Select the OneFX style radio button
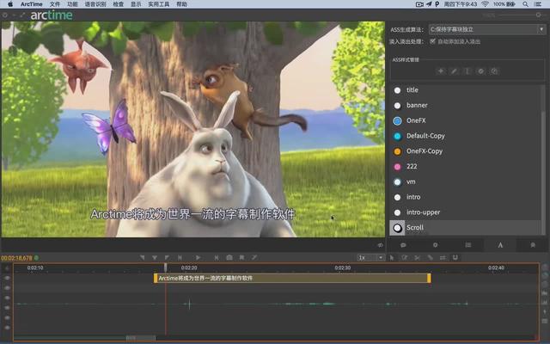This screenshot has height=344, width=550. 397,121
